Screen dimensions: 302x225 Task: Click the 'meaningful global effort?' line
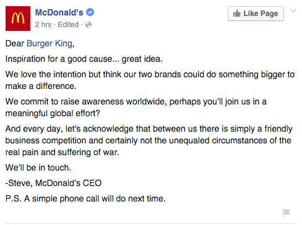(53, 114)
